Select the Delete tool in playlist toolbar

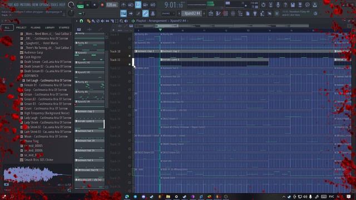[x=98, y=21]
